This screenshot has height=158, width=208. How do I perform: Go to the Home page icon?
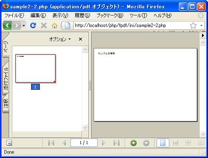(55, 25)
